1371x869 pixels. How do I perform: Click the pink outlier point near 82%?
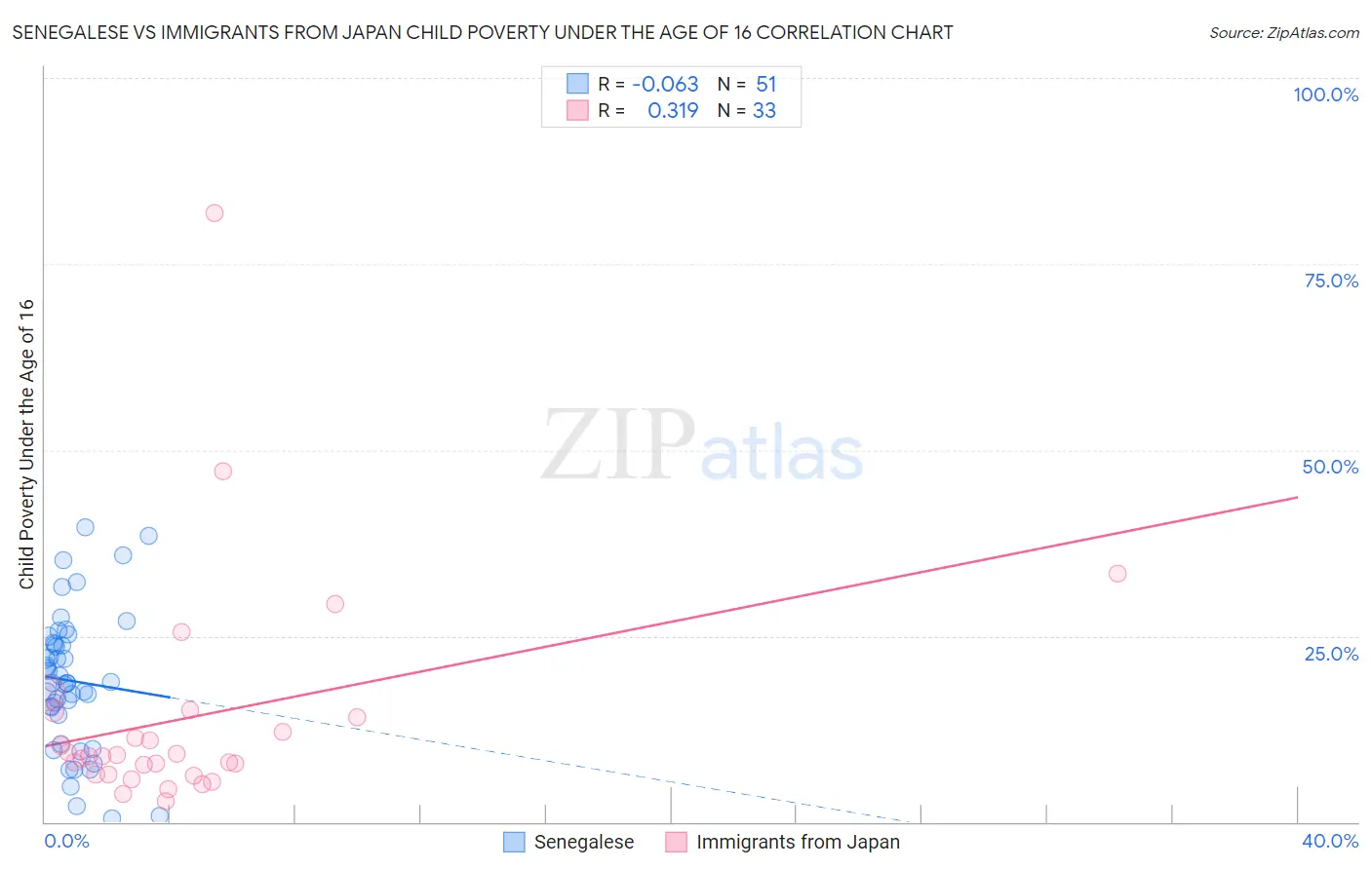click(215, 212)
